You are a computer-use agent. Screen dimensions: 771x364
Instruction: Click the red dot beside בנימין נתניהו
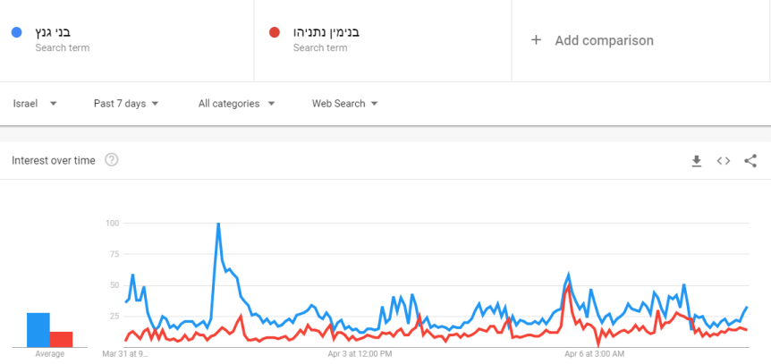[x=275, y=33]
